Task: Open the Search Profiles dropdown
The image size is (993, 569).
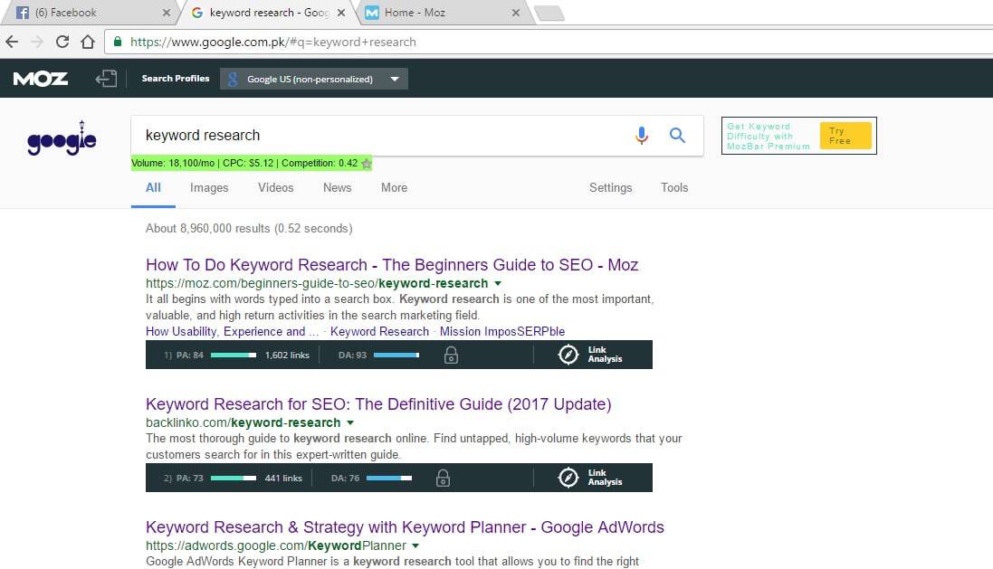Action: 314,79
